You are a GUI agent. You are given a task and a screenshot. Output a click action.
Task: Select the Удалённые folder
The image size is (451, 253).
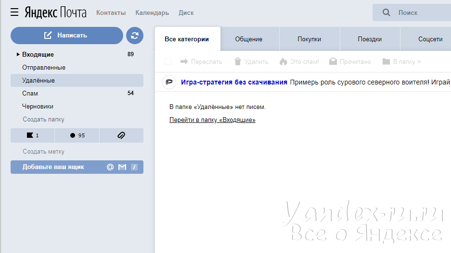(x=77, y=80)
